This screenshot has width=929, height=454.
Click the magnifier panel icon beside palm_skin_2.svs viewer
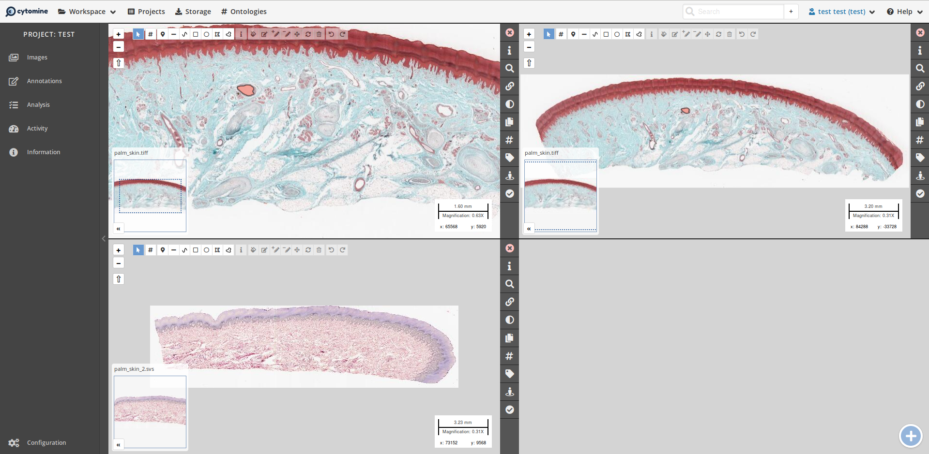509,284
